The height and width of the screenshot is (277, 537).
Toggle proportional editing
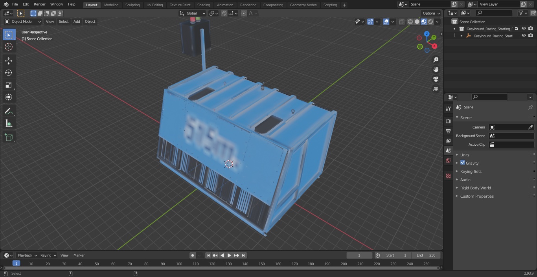click(244, 13)
